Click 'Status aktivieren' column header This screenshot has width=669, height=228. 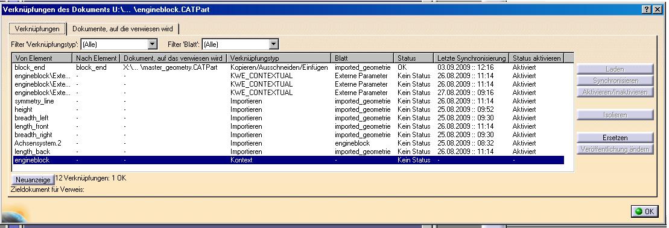536,58
